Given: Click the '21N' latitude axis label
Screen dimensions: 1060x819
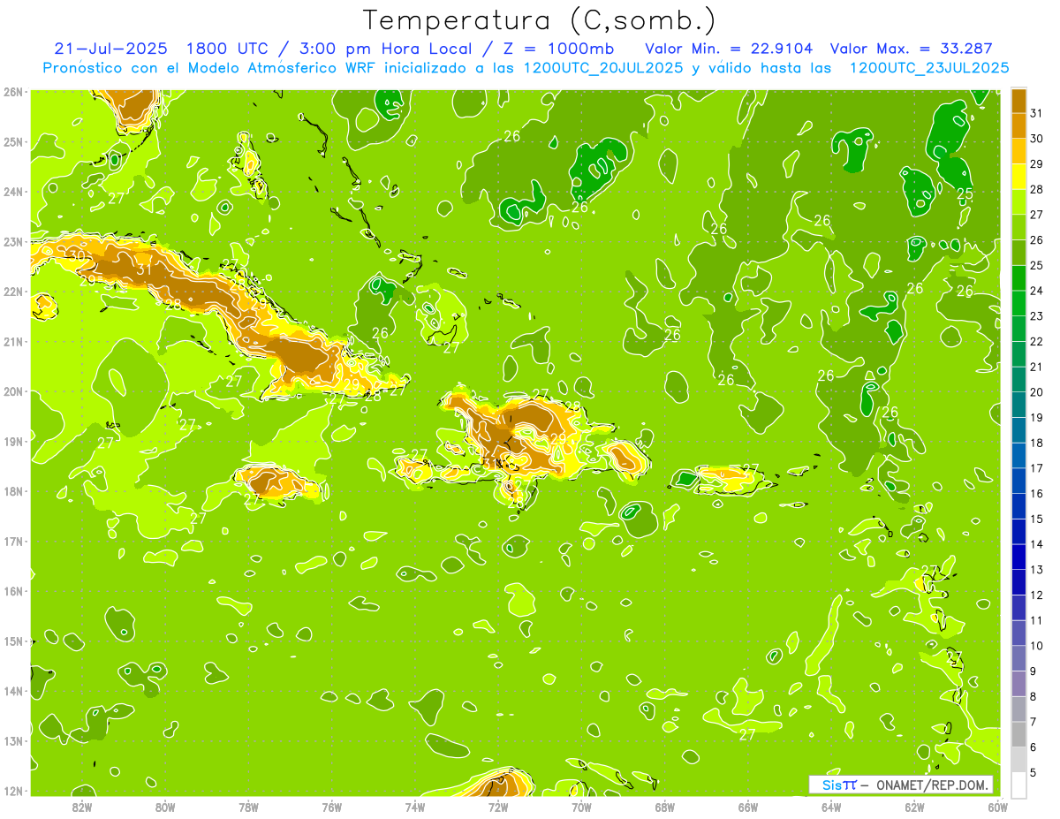Looking at the screenshot, I should (12, 341).
